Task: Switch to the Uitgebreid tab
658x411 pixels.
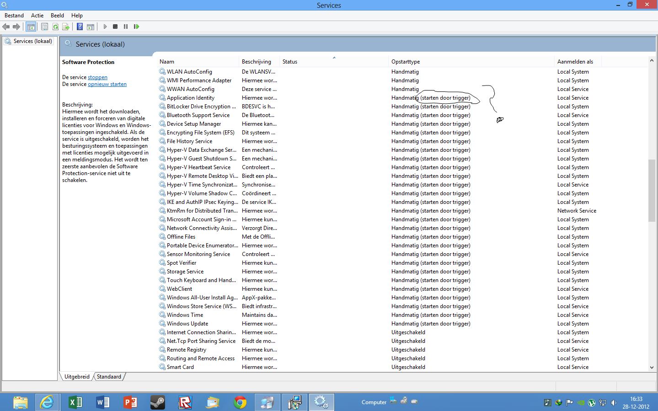Action: pyautogui.click(x=77, y=377)
